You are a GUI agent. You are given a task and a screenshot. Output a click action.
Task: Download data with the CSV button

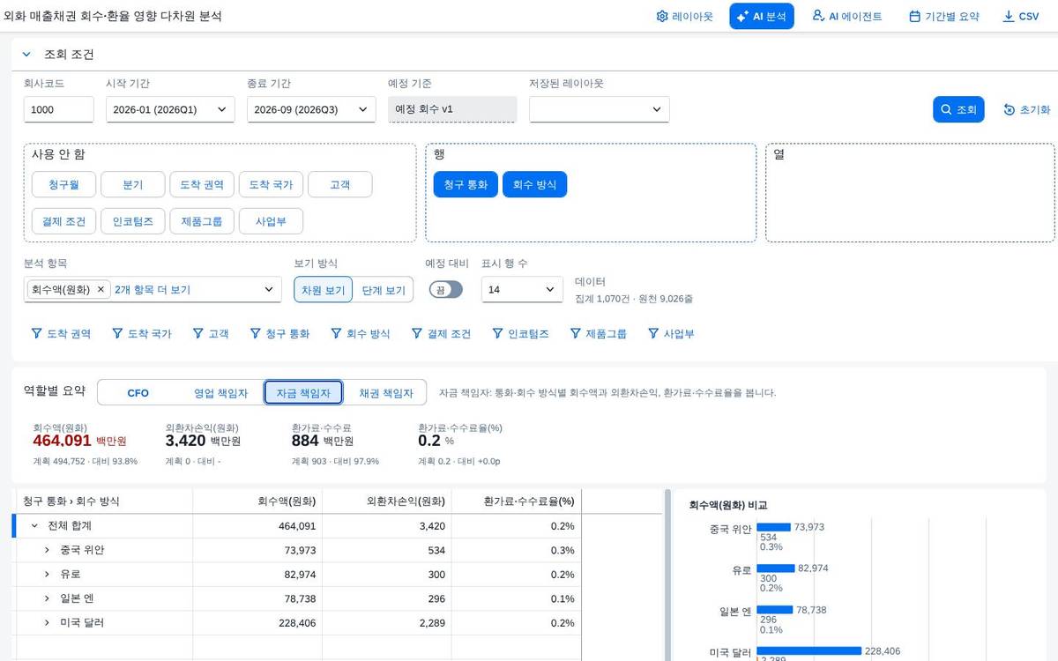click(x=1021, y=16)
